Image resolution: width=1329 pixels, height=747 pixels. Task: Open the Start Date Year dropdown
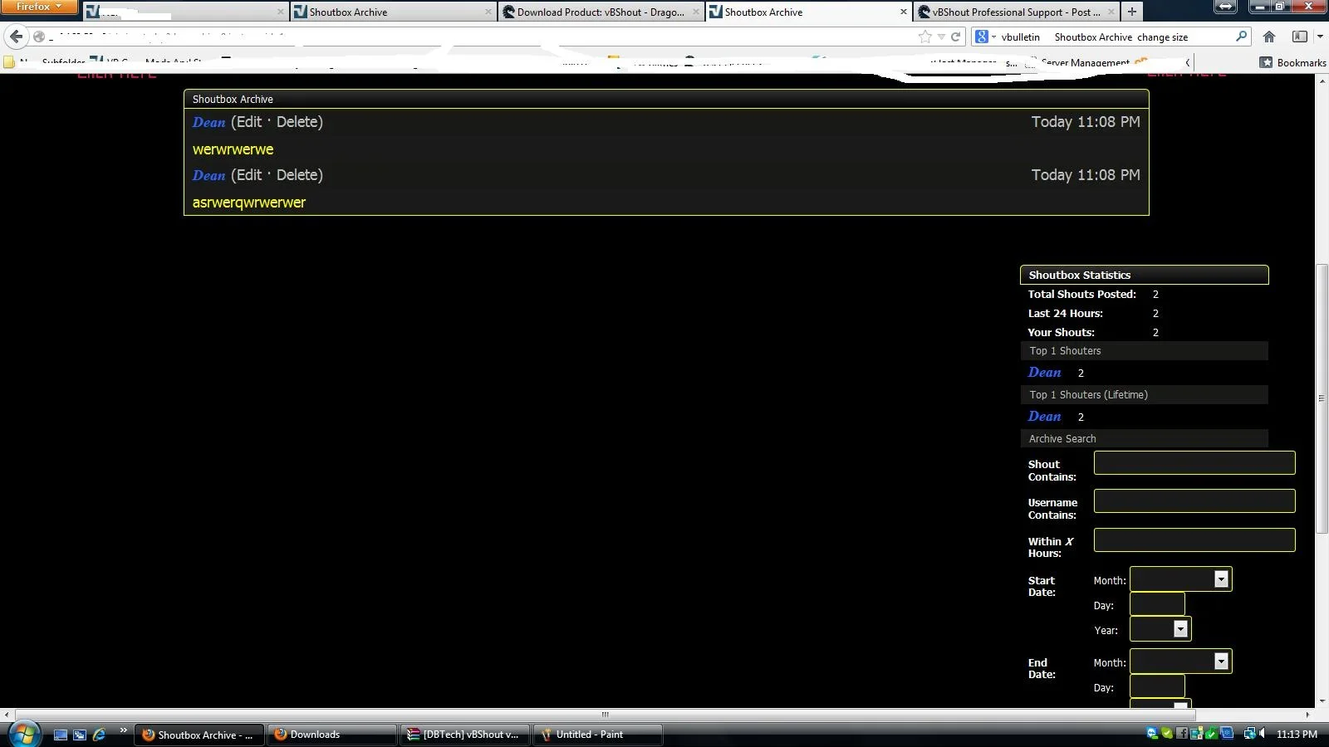(1160, 629)
